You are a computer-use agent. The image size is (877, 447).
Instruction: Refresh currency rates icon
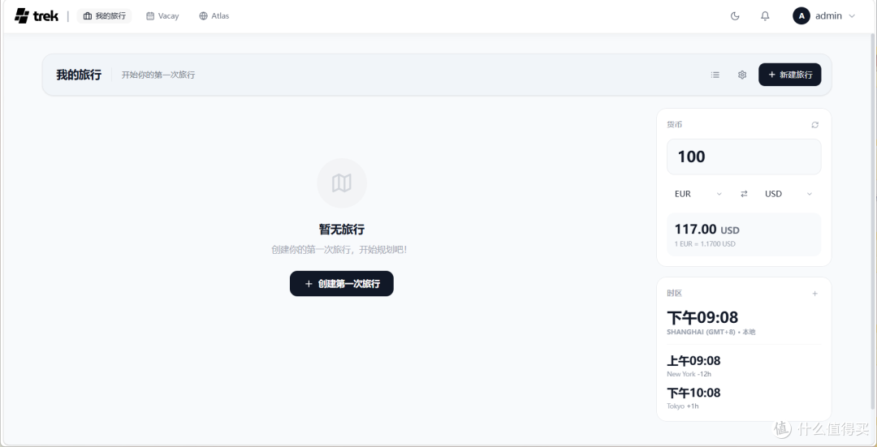point(815,125)
